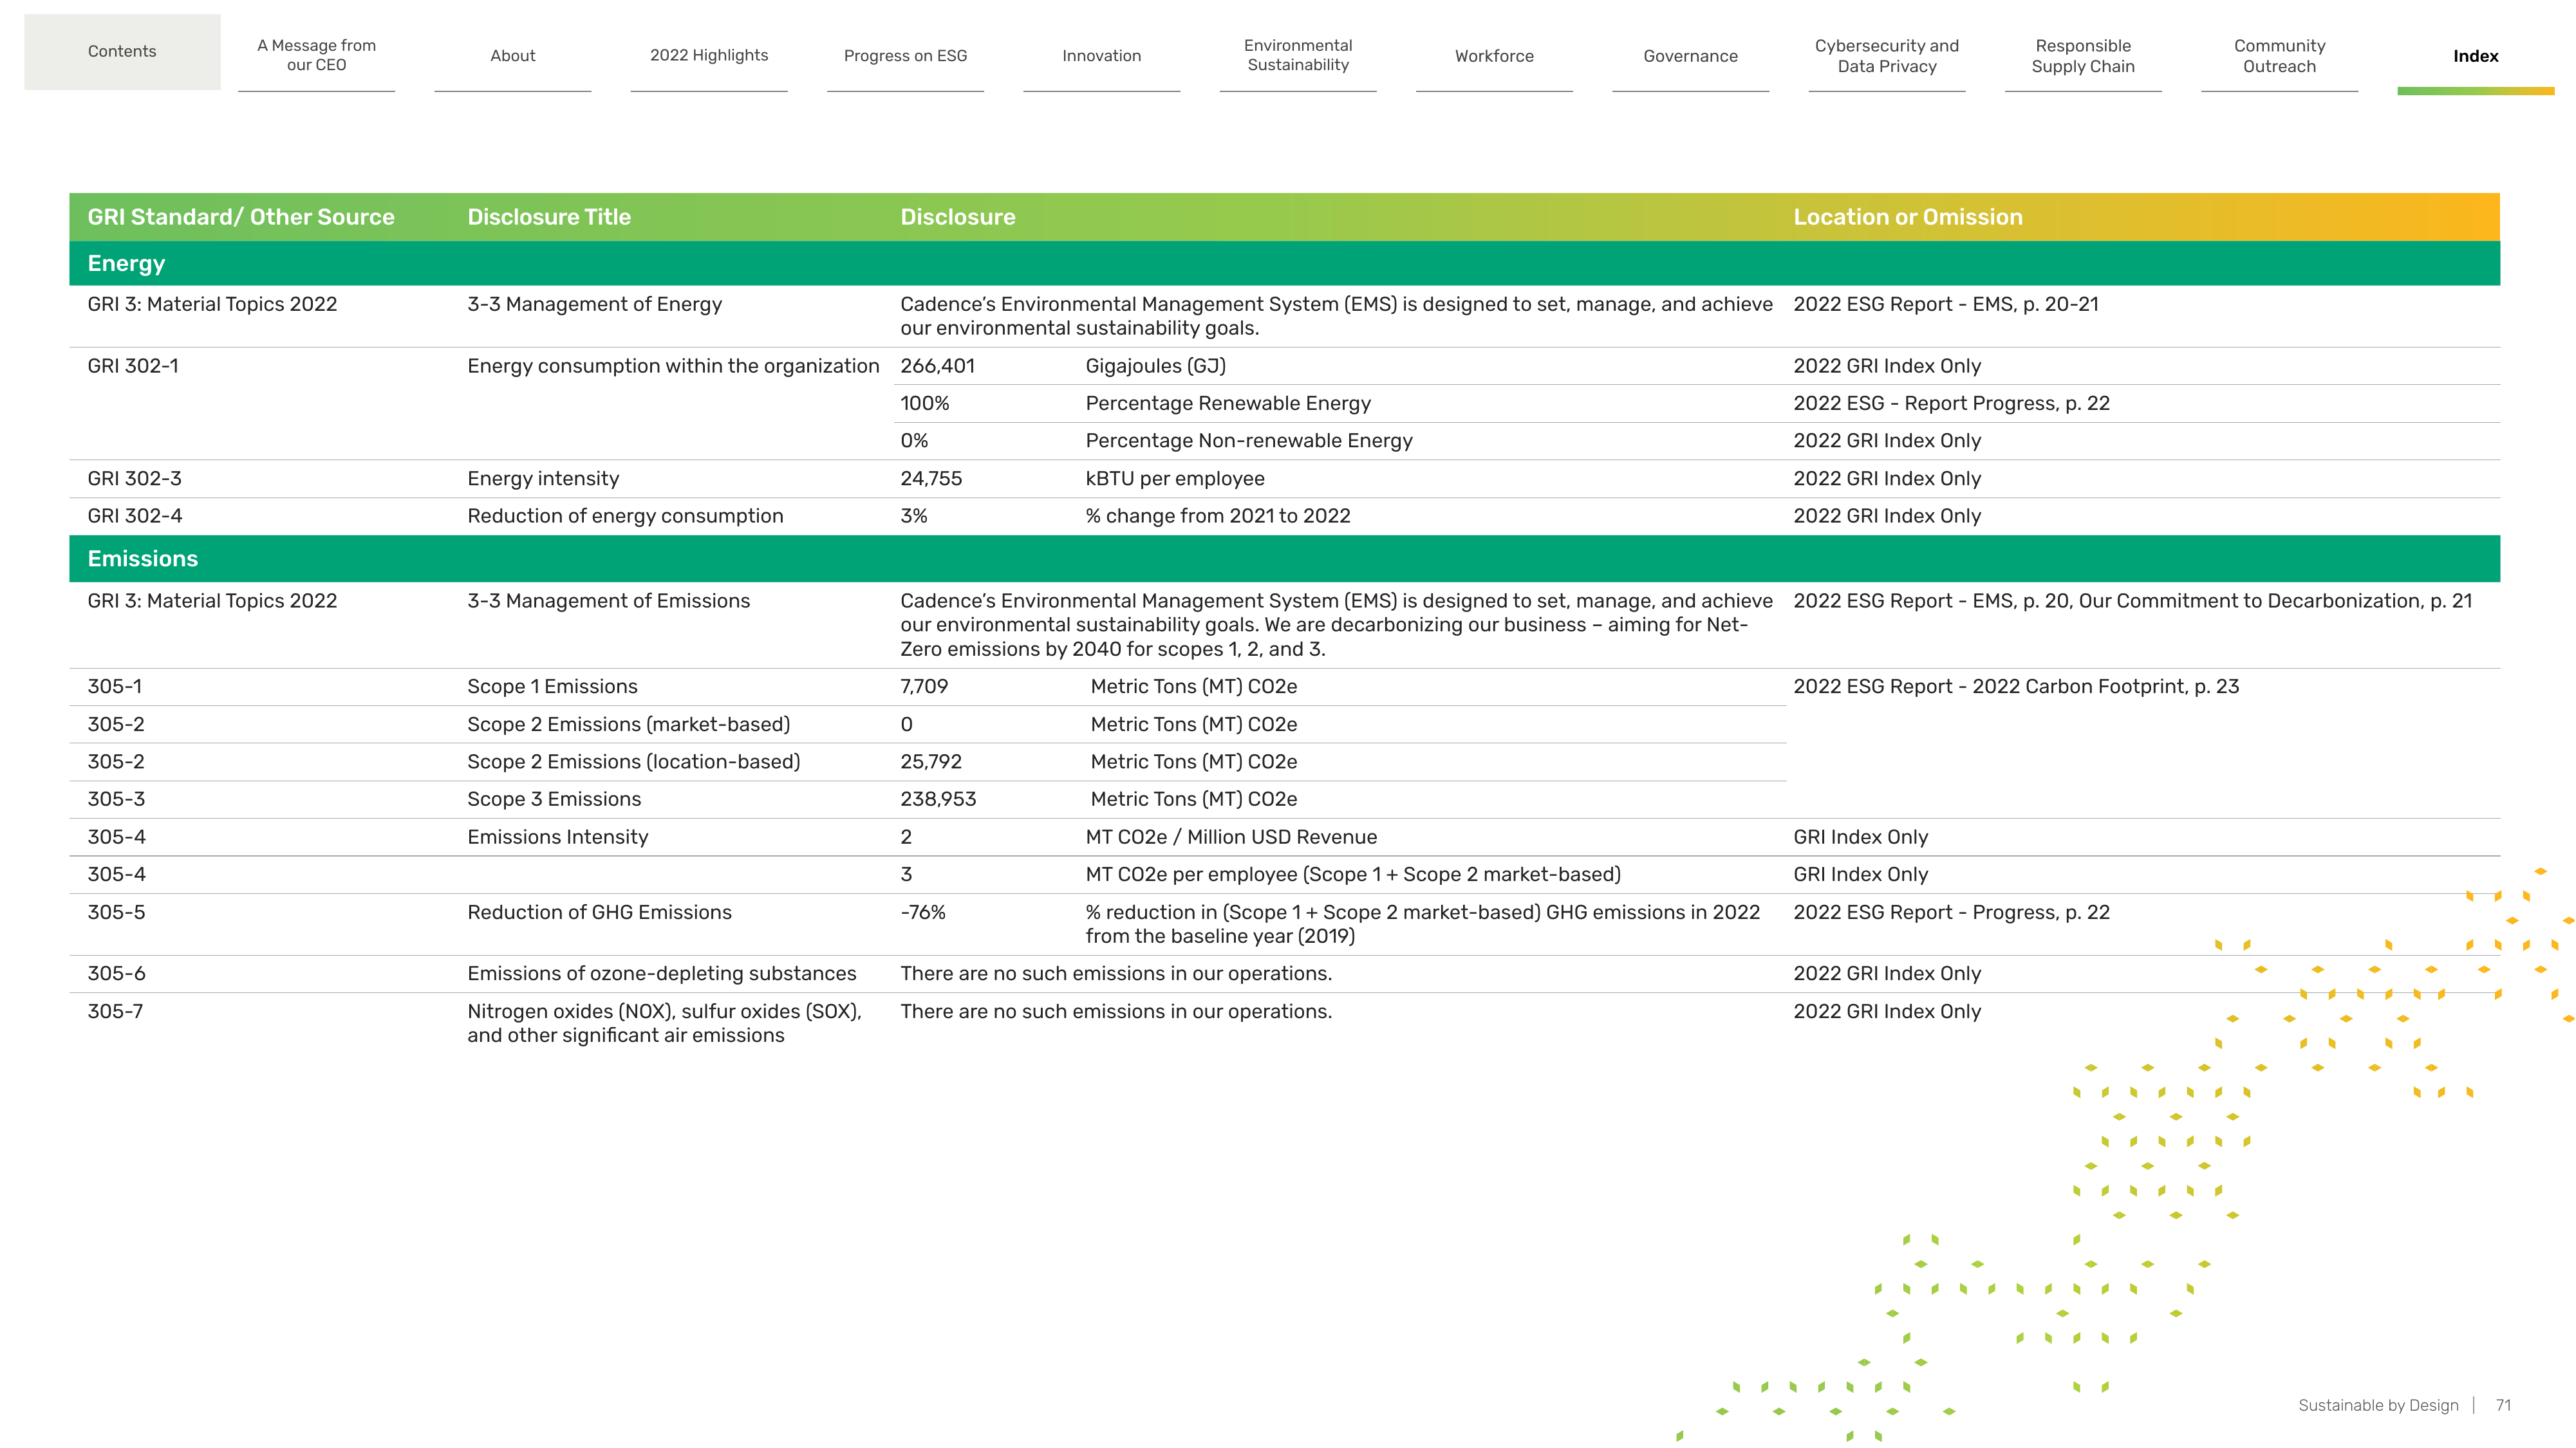2576x1448 pixels.
Task: Click Scope 2 Emissions (market-based) title
Action: (629, 724)
